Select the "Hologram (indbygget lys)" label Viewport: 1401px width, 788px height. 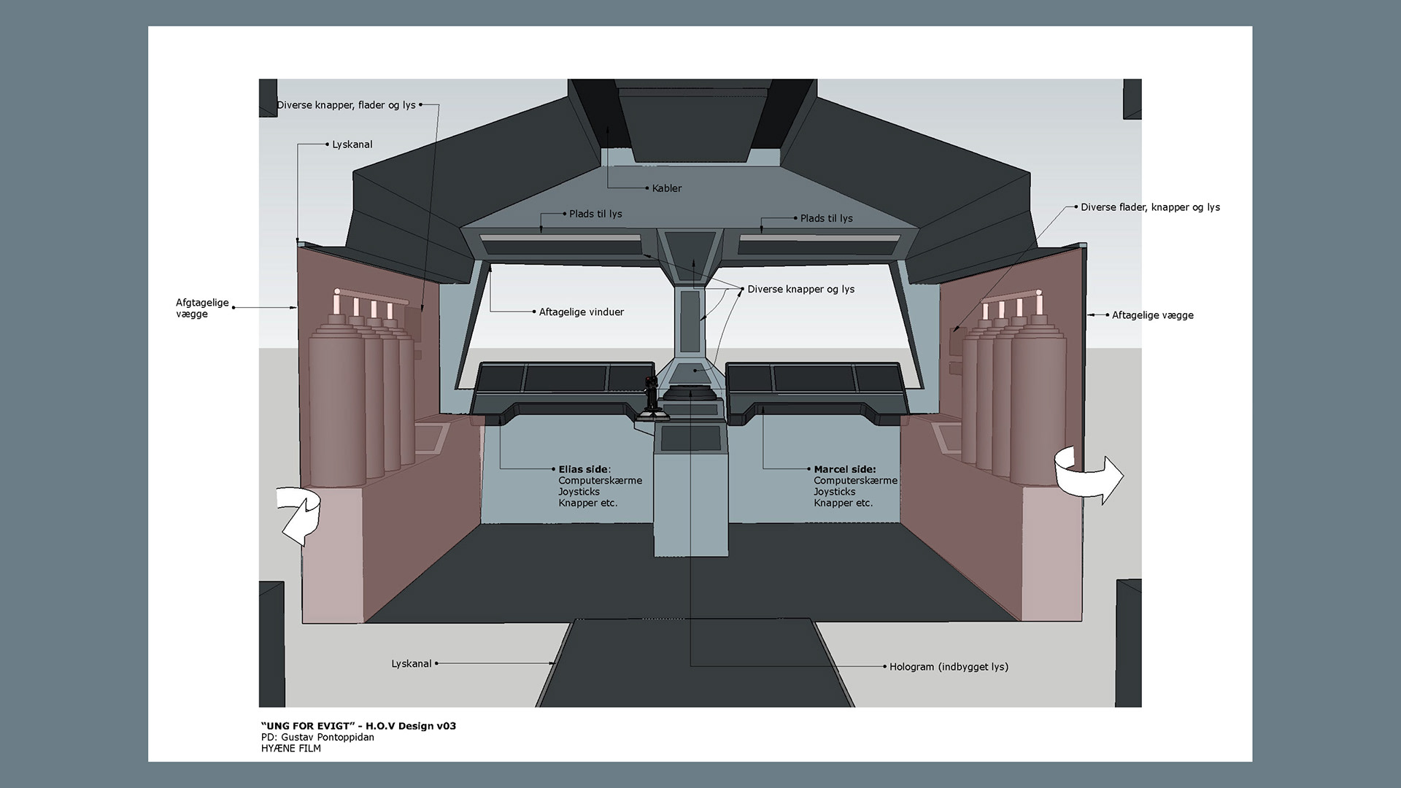948,667
